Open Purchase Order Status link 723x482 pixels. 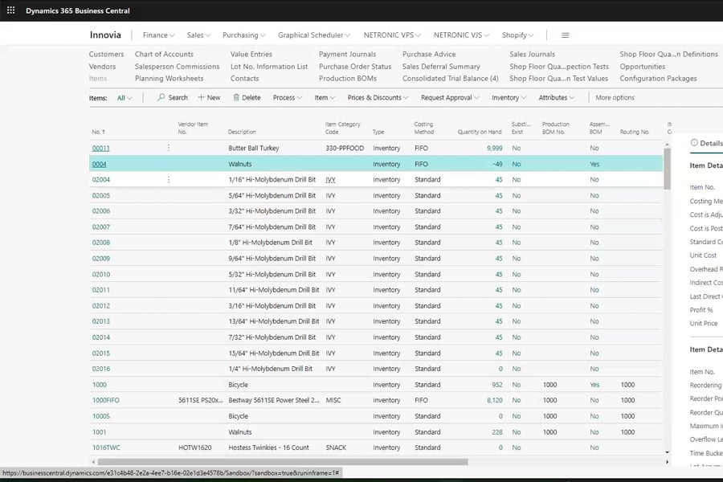click(355, 67)
